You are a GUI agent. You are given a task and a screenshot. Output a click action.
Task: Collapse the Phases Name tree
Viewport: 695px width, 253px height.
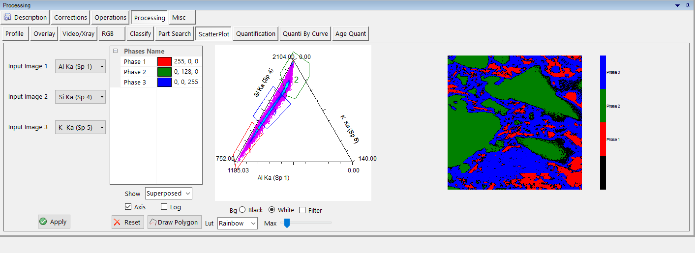pyautogui.click(x=116, y=51)
